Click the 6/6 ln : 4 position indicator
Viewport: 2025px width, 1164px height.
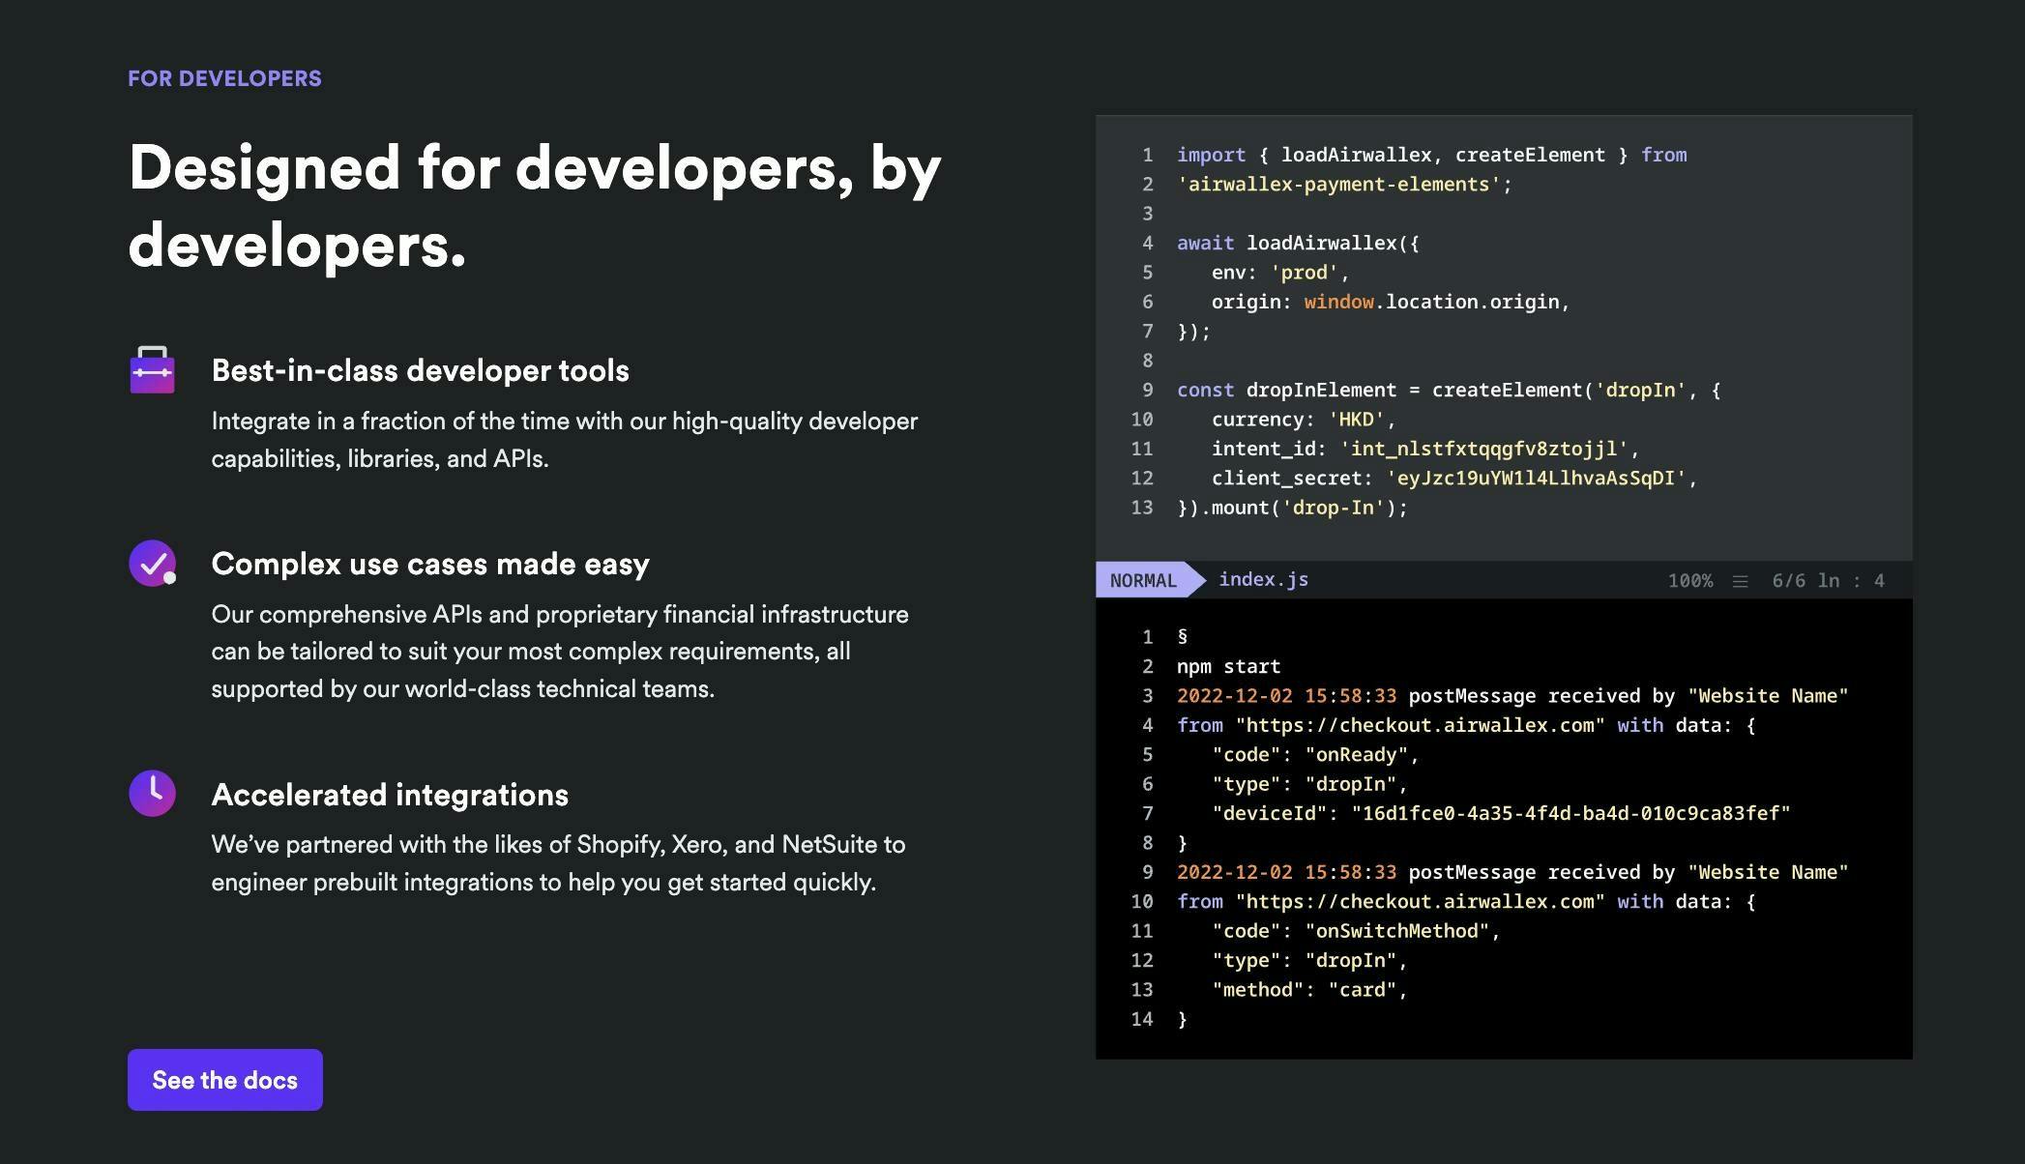[1828, 581]
